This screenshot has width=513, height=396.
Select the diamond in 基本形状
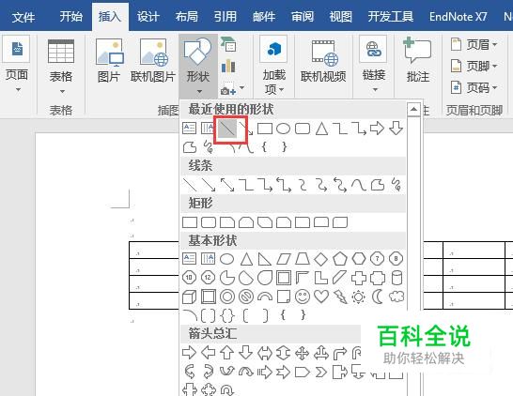tap(320, 259)
